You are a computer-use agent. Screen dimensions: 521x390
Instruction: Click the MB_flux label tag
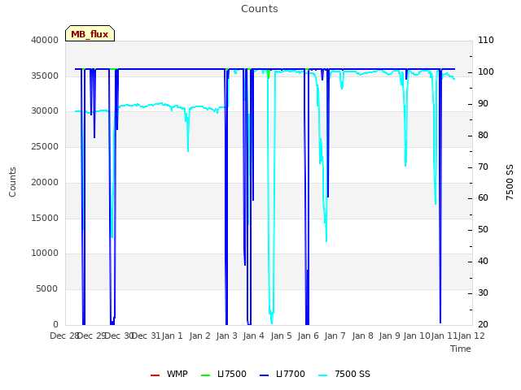tap(90, 34)
